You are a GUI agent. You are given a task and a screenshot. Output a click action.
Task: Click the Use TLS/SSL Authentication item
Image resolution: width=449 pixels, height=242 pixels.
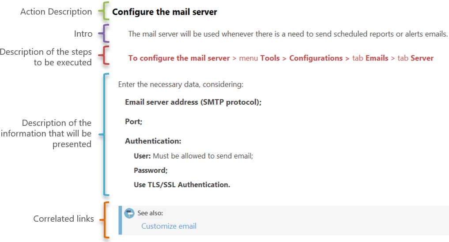[x=182, y=185]
